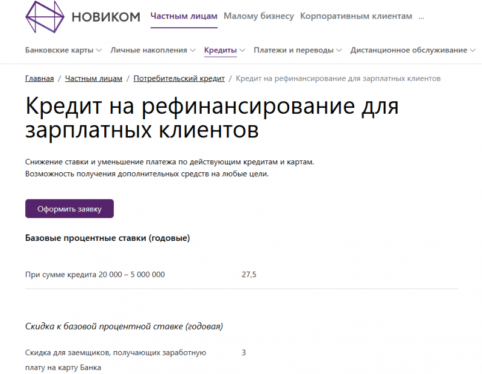Expand the Банковские карты chevron
This screenshot has height=374, width=482.
[x=99, y=50]
